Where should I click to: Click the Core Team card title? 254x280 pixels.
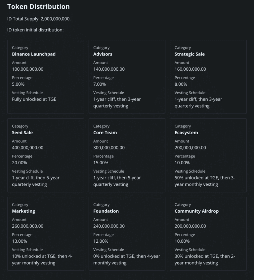[105, 133]
